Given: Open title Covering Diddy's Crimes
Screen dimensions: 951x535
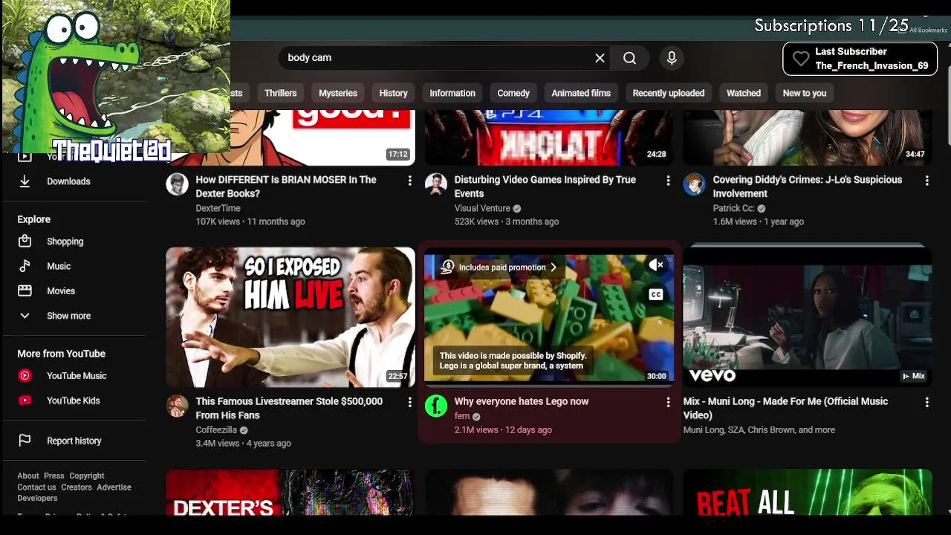Looking at the screenshot, I should point(808,187).
